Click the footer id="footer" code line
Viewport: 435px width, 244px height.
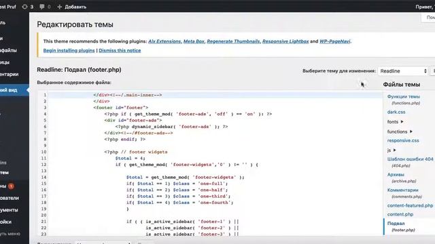121,108
